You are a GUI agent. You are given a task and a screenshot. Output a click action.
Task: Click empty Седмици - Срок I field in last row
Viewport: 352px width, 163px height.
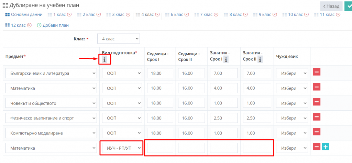(160, 148)
